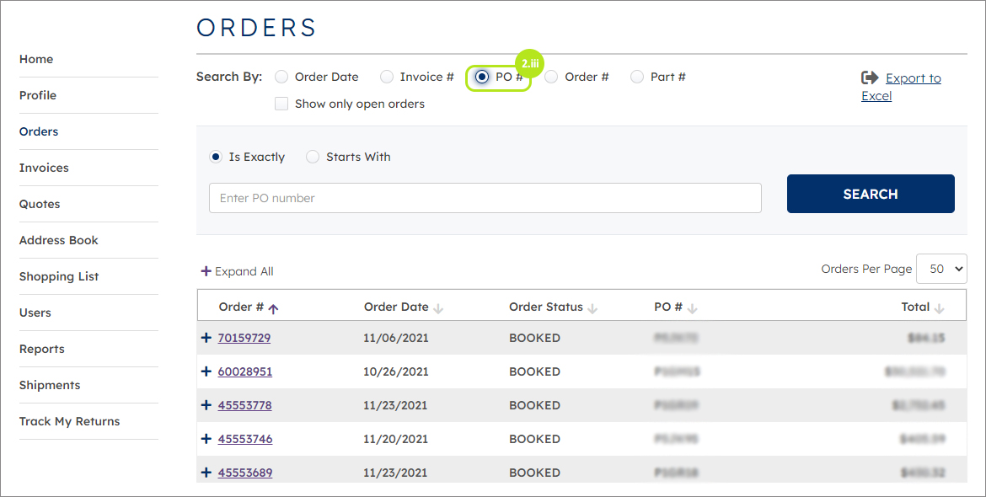Open Address Book in the sidebar

(58, 240)
